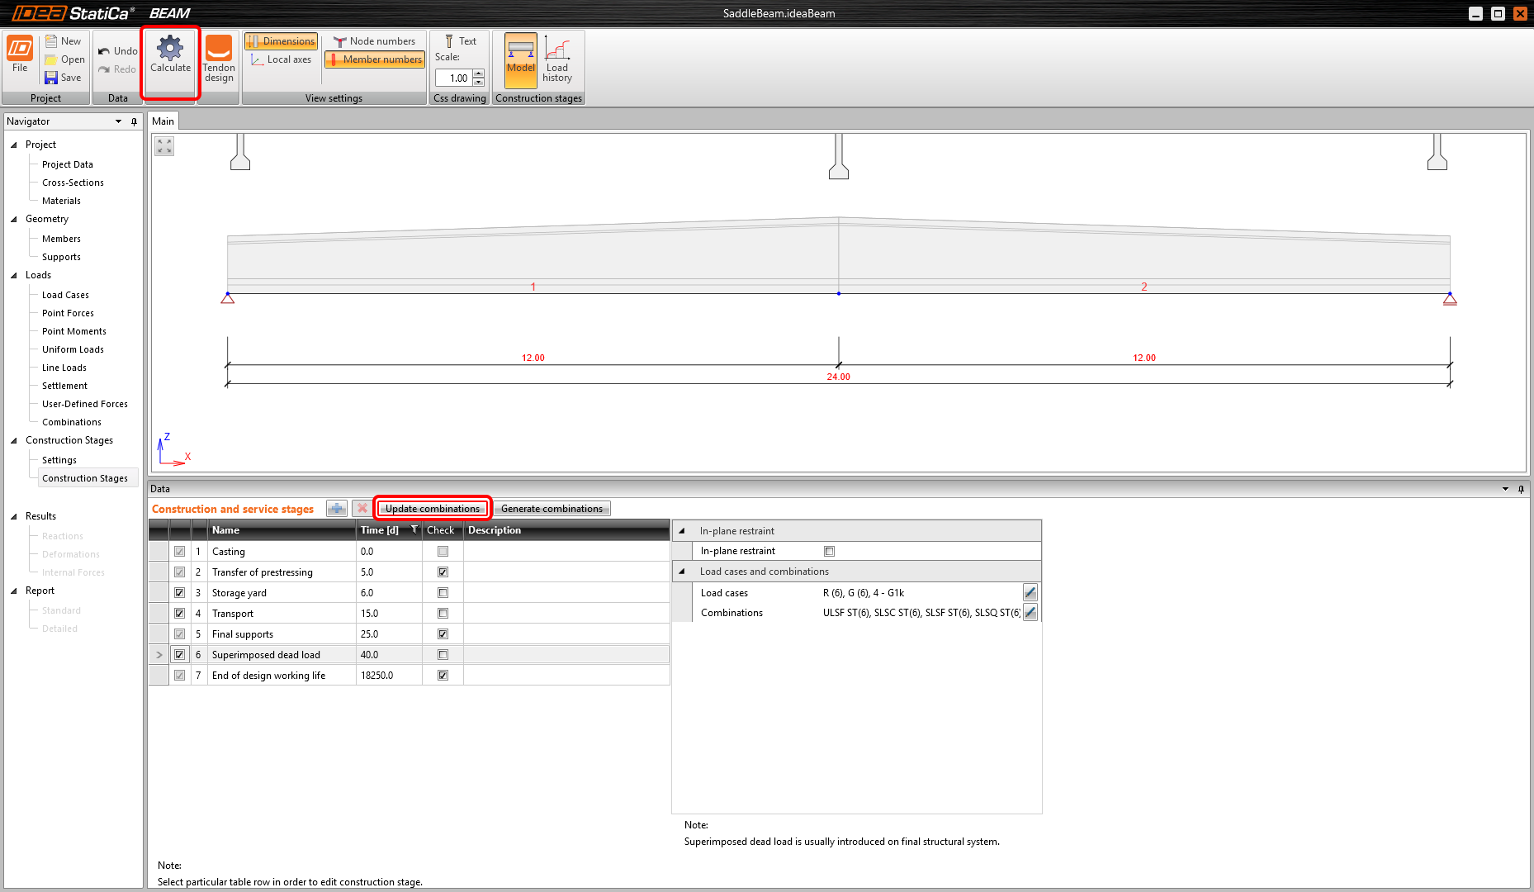
Task: Save the project from the toolbar
Action: tap(63, 78)
